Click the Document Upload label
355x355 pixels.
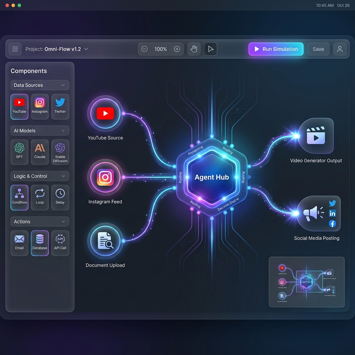tap(105, 265)
